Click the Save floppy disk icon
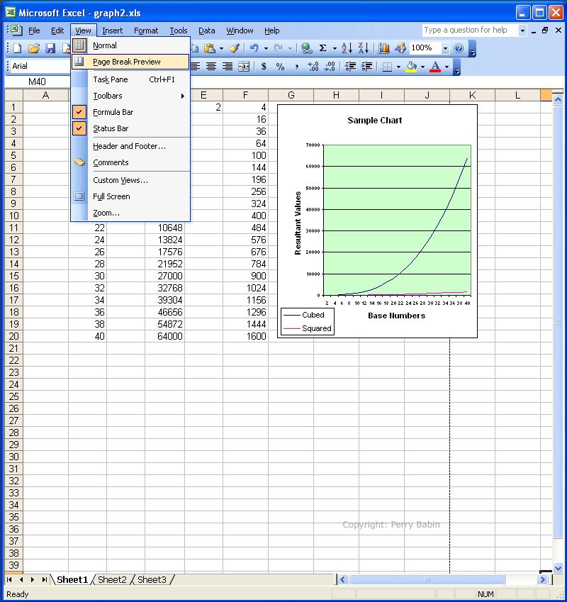Image resolution: width=567 pixels, height=602 pixels. click(50, 48)
